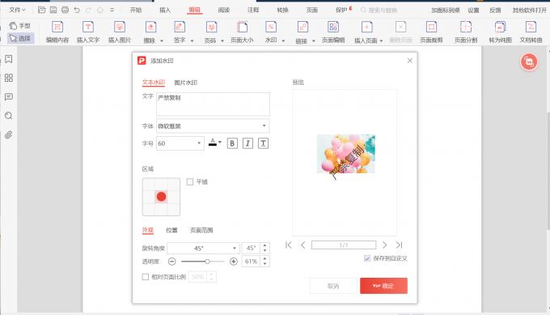Click the 页面分割 page split icon
Image resolution: width=550 pixels, height=315 pixels.
465,28
